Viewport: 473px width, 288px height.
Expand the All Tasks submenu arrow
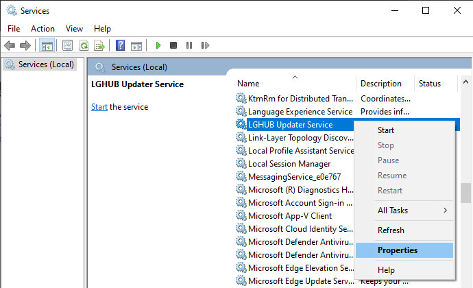446,211
